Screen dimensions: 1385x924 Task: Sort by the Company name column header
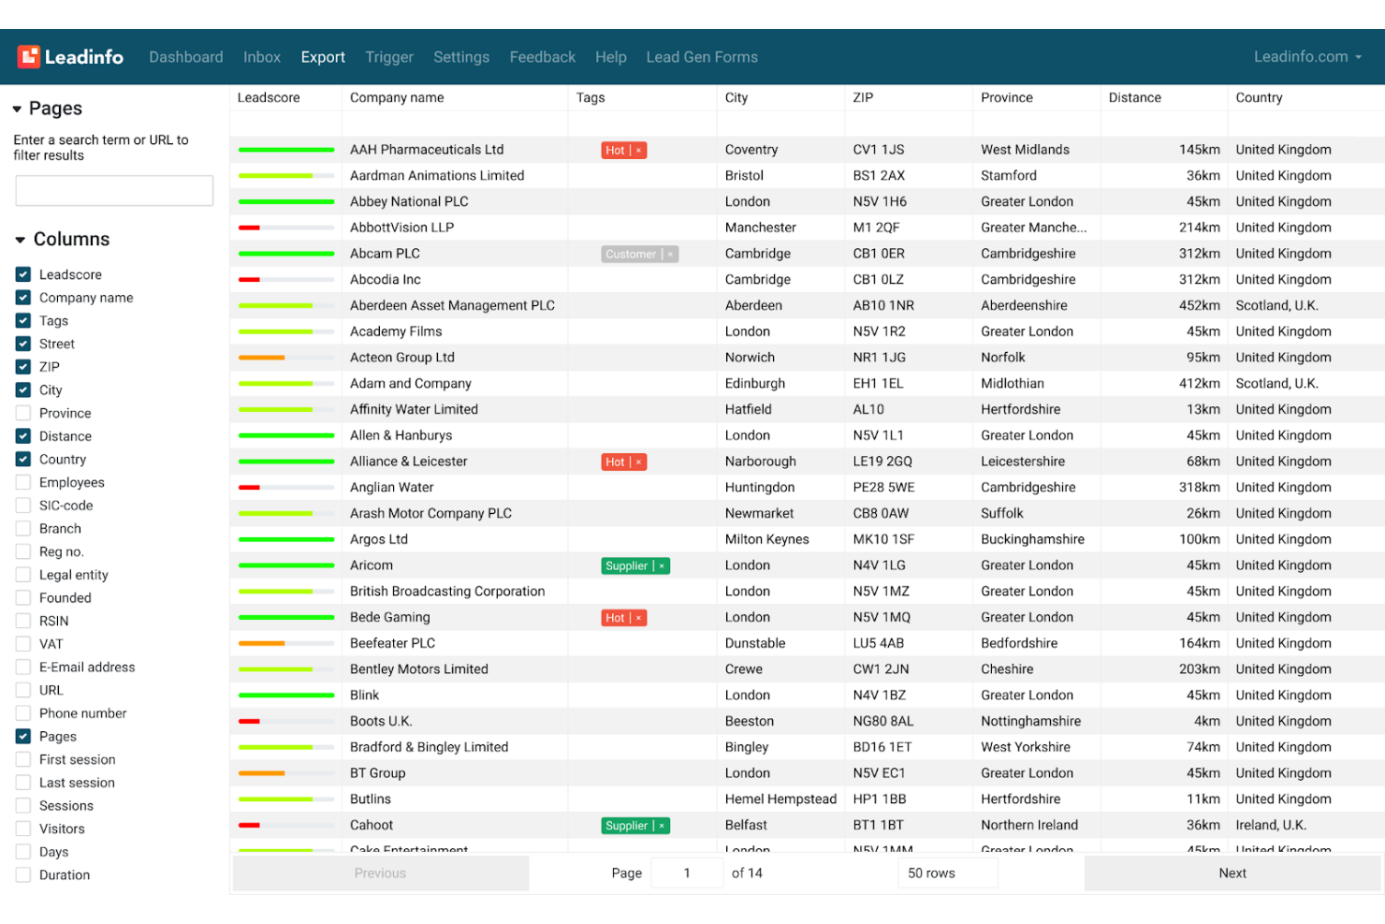(x=397, y=97)
